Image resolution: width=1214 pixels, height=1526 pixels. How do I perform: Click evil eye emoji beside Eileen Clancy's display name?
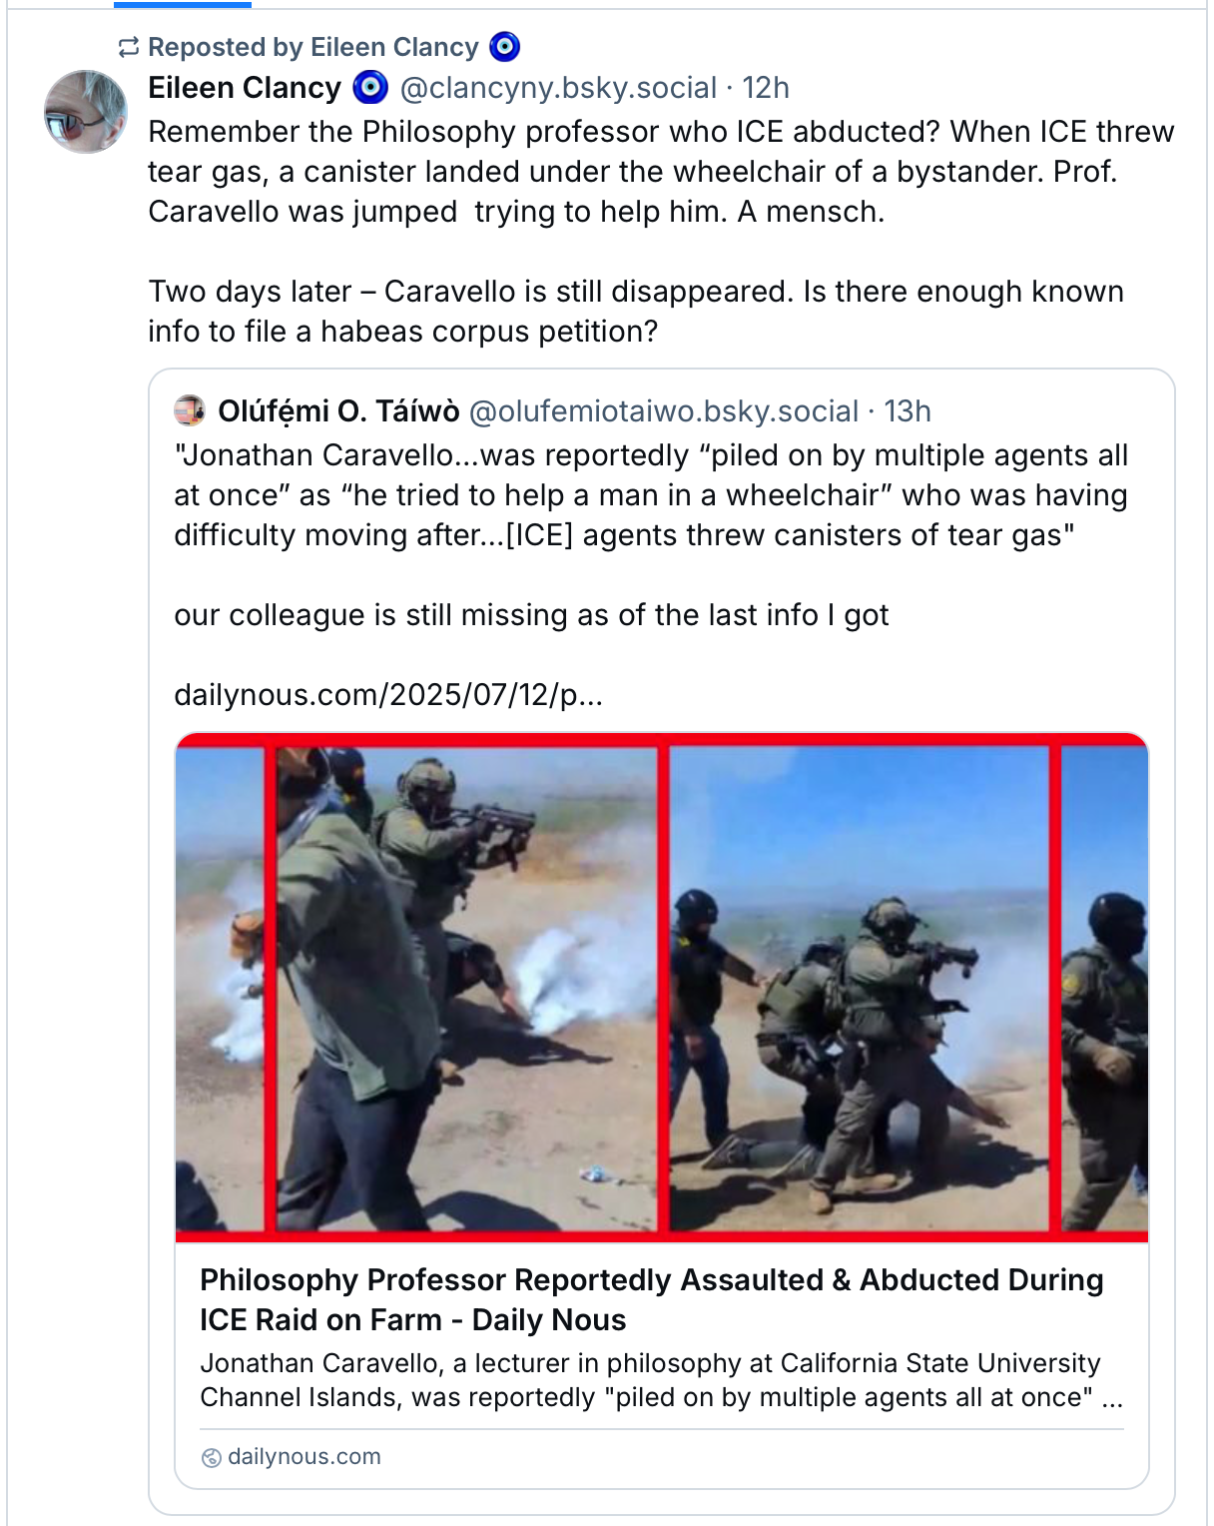click(370, 88)
